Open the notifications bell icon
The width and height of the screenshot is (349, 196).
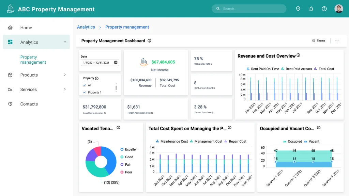point(311,9)
